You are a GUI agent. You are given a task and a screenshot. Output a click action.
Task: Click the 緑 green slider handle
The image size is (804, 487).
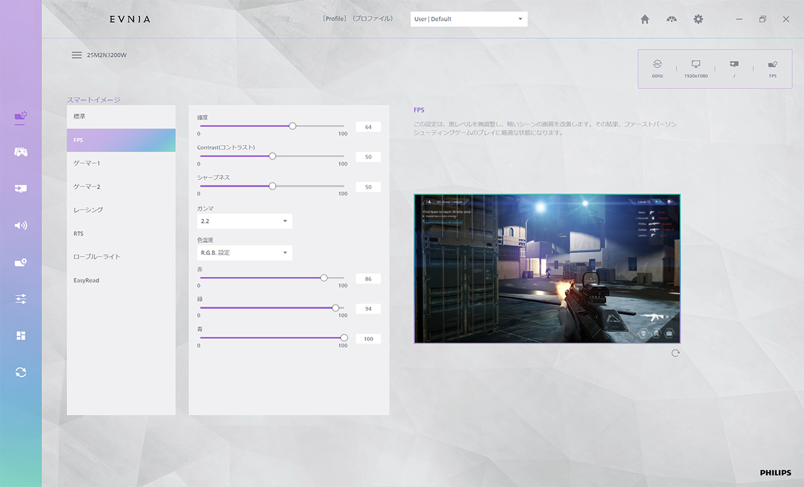pyautogui.click(x=335, y=308)
